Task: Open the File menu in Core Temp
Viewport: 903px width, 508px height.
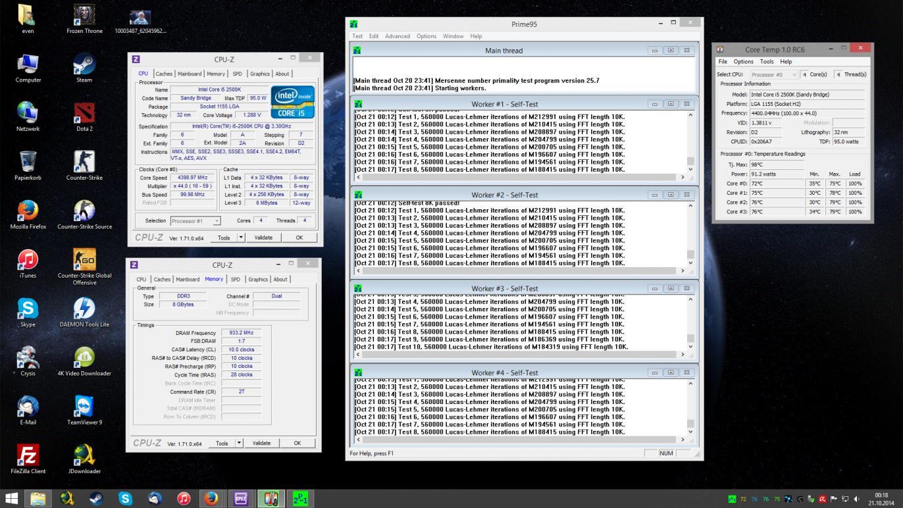Action: (x=723, y=61)
